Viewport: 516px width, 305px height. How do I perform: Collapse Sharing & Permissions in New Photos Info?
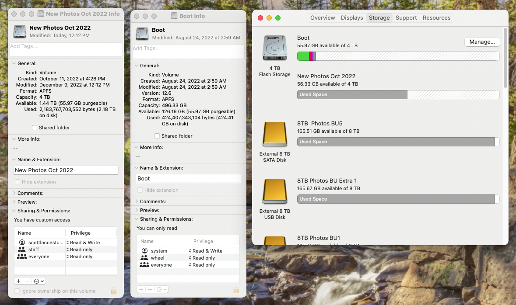pyautogui.click(x=14, y=211)
